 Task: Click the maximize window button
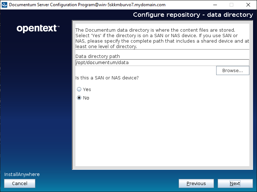coord(231,5)
